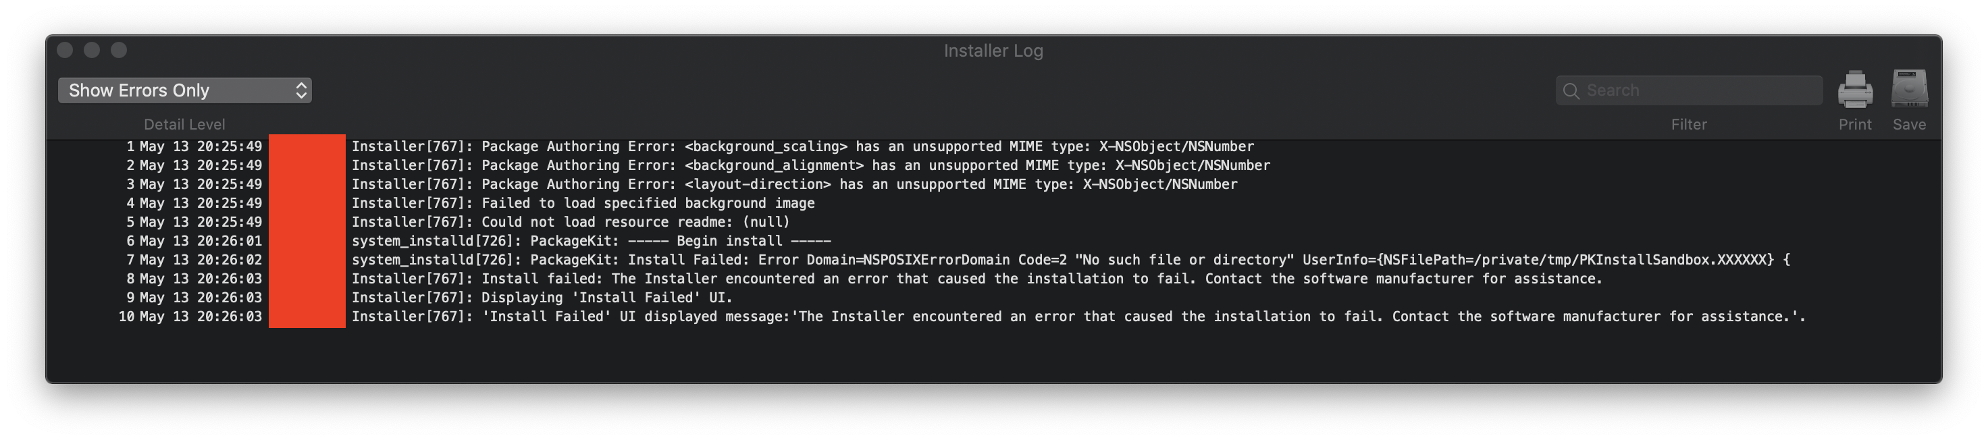Select the NSPOSIXErrorDomain Install Failed line
Image resolution: width=1988 pixels, height=440 pixels.
pyautogui.click(x=994, y=259)
